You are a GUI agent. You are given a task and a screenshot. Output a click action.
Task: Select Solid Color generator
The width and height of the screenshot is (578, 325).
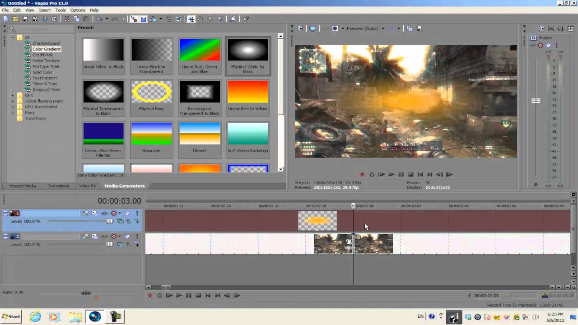point(42,72)
